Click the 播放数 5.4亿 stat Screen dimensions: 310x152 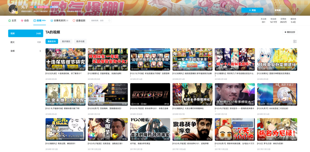coord(293,21)
